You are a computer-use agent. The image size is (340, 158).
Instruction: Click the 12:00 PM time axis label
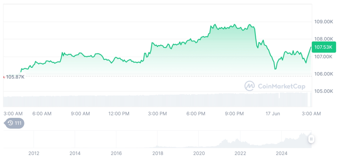pyautogui.click(x=119, y=113)
